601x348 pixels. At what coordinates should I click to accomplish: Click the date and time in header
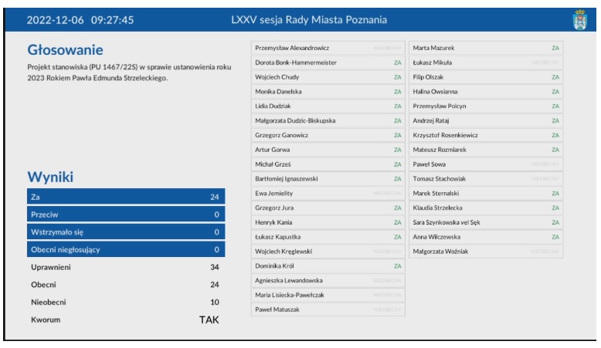click(80, 19)
